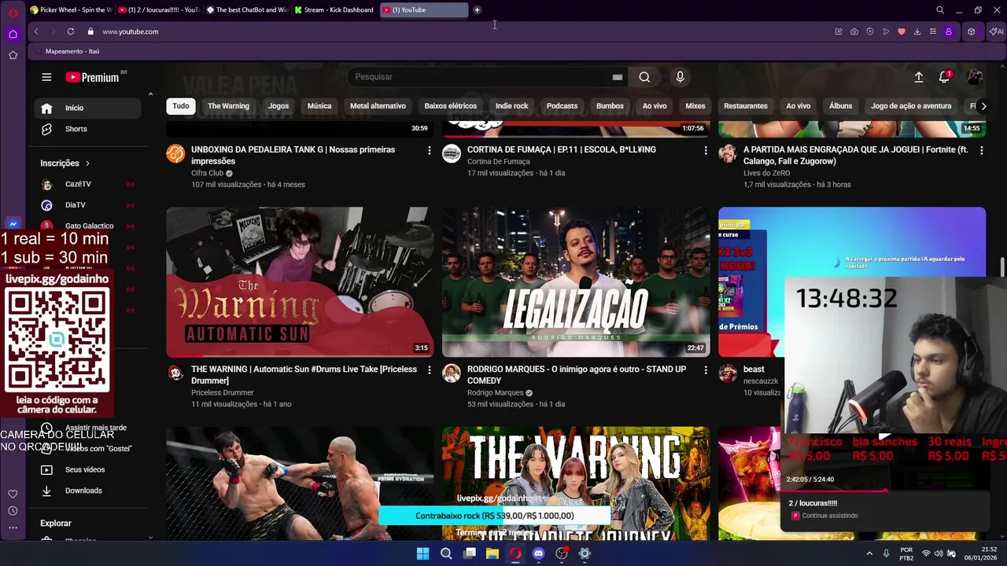
Task: Open Shorts in the sidebar
Action: (x=87, y=129)
